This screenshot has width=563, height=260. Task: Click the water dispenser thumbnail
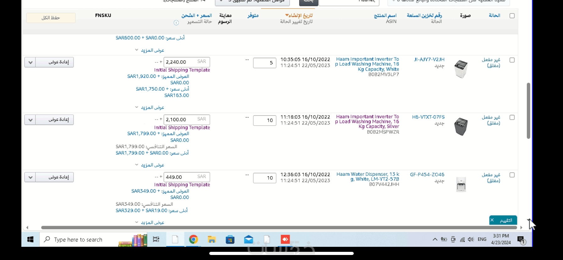[x=461, y=184]
